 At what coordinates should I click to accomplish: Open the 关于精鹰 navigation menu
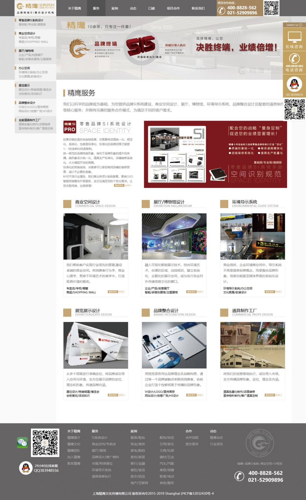[74, 8]
